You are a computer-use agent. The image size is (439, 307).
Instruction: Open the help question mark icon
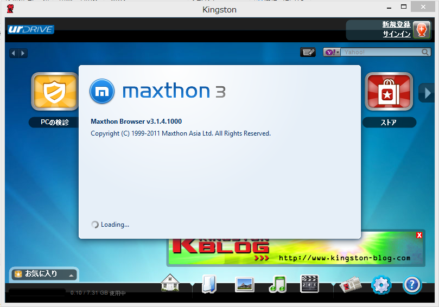pyautogui.click(x=412, y=285)
